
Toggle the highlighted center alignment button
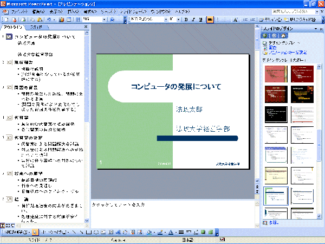(210, 20)
